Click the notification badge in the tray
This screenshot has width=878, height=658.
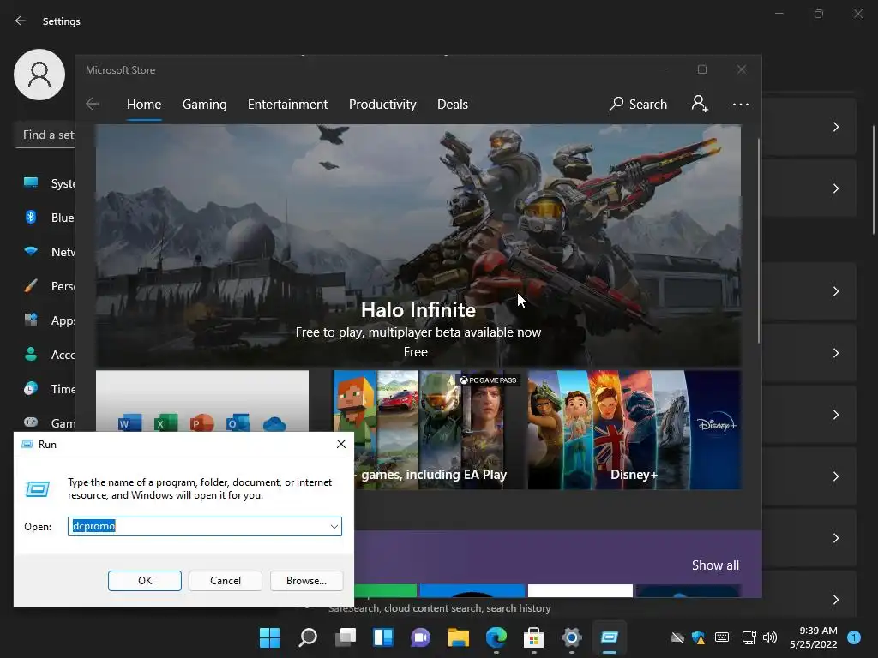[x=854, y=637]
